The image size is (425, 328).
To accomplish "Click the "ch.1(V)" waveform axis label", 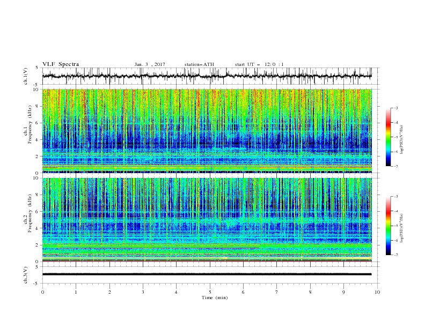I will (x=26, y=76).
